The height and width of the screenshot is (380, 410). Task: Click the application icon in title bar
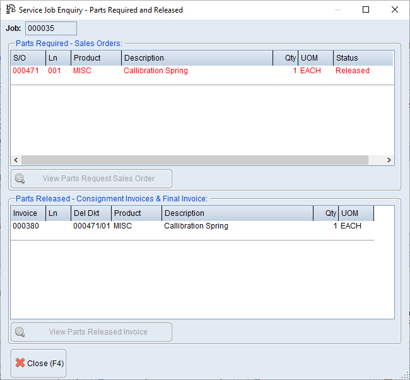10,10
